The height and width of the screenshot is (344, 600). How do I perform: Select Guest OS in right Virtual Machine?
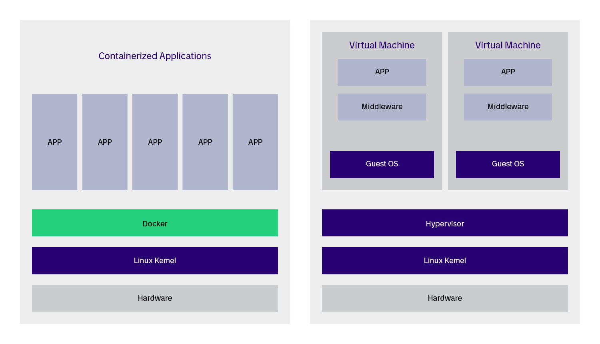508,164
